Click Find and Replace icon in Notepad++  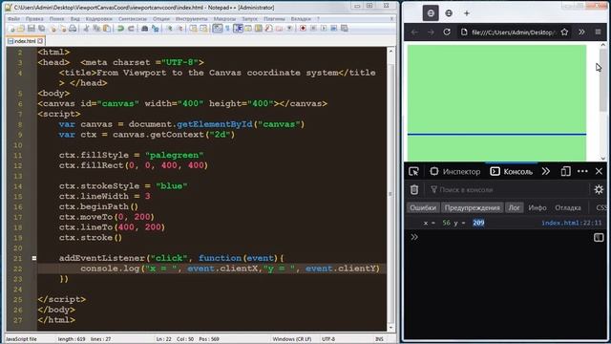(155, 29)
